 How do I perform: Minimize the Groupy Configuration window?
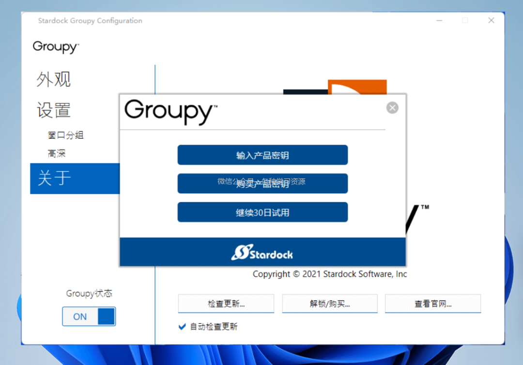click(439, 20)
